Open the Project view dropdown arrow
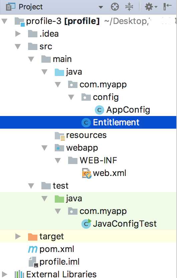Screen dimensions: 177x278 [101, 7]
